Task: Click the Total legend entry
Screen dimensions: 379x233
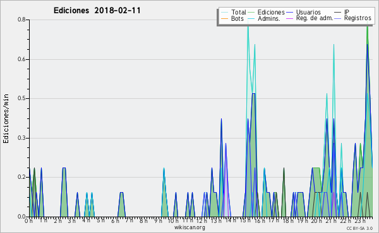Action: click(234, 12)
